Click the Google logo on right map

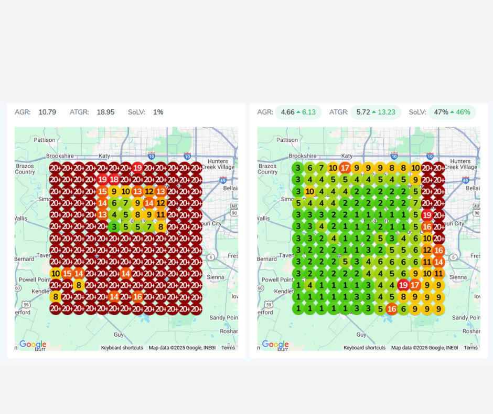click(x=275, y=345)
